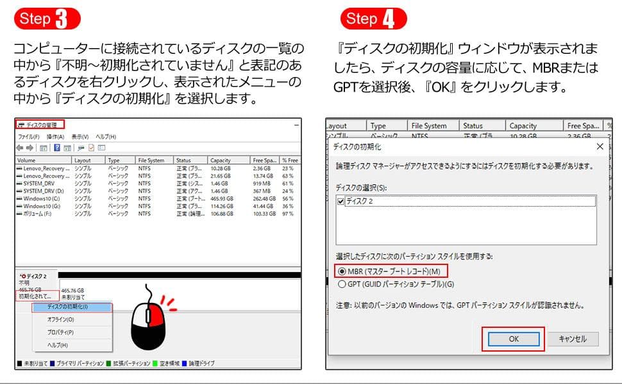This screenshot has width=622, height=385.
Task: Sort by the Capacity column header
Action: [x=221, y=160]
